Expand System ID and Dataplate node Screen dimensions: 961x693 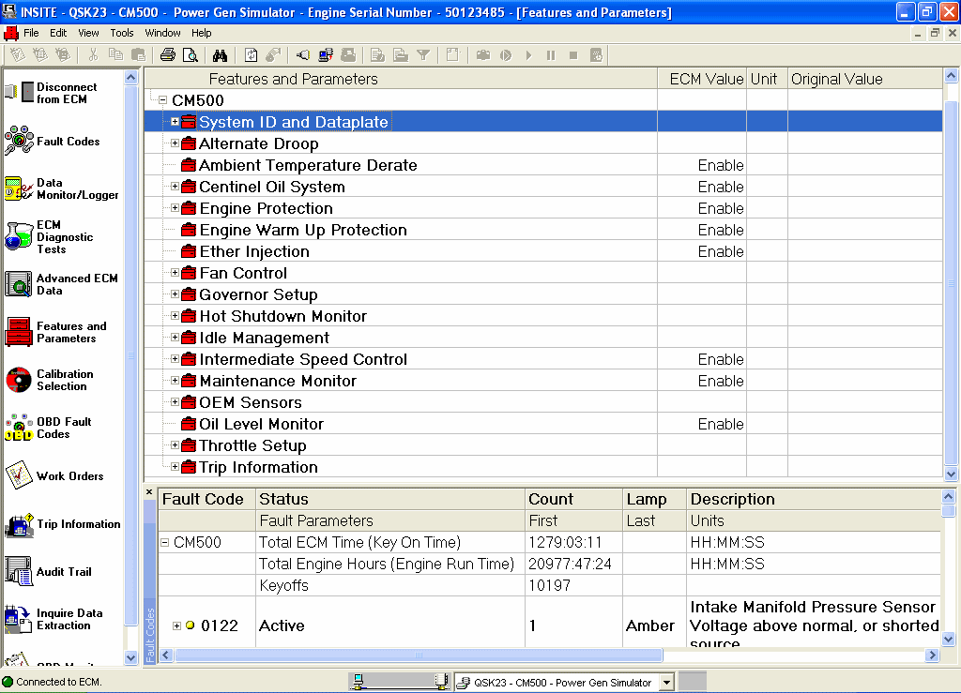pos(175,122)
